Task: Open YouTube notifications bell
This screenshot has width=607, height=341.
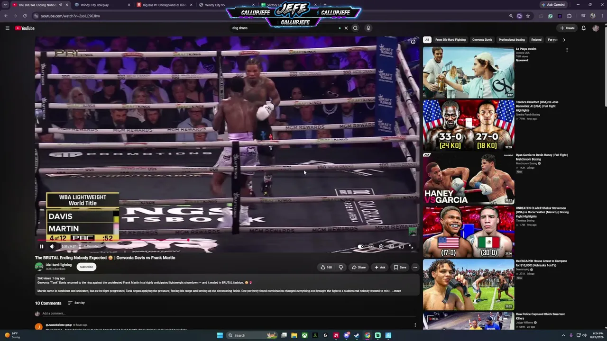Action: click(584, 28)
